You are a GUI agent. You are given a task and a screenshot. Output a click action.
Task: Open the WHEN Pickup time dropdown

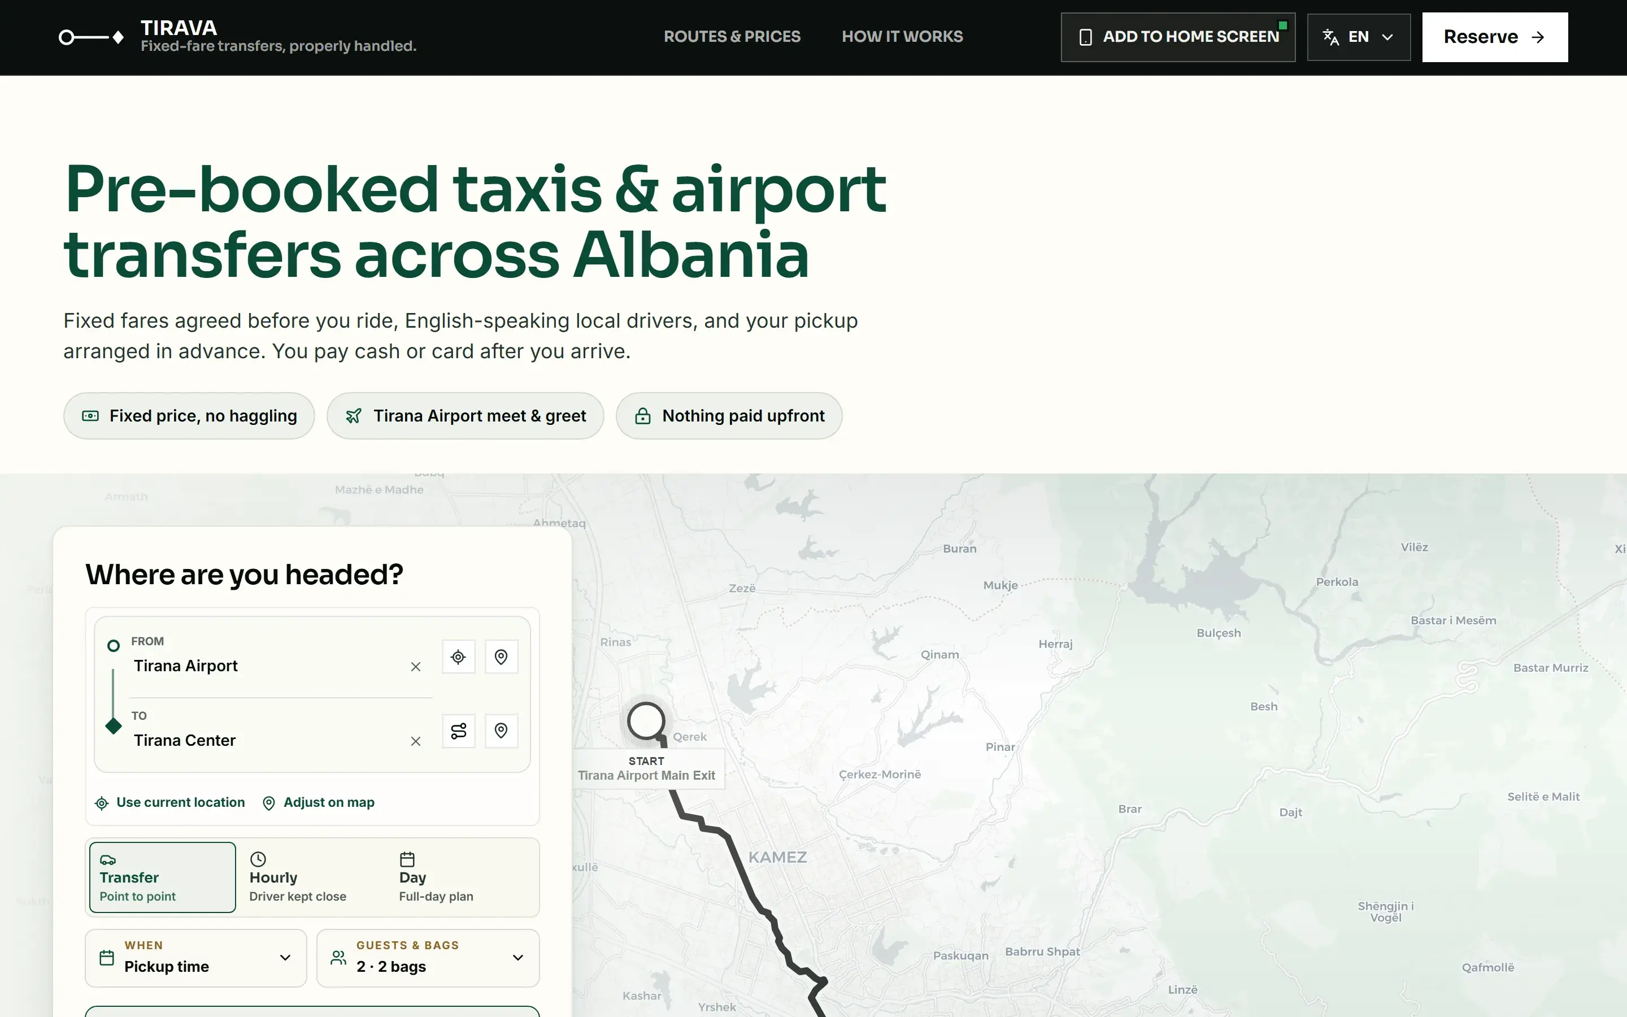point(195,958)
